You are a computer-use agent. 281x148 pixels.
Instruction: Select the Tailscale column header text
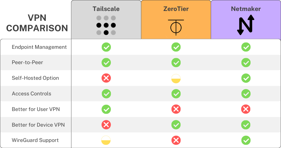point(106,9)
